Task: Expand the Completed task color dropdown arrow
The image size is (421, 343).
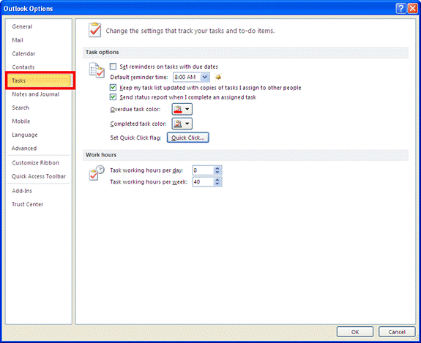Action: (x=187, y=124)
